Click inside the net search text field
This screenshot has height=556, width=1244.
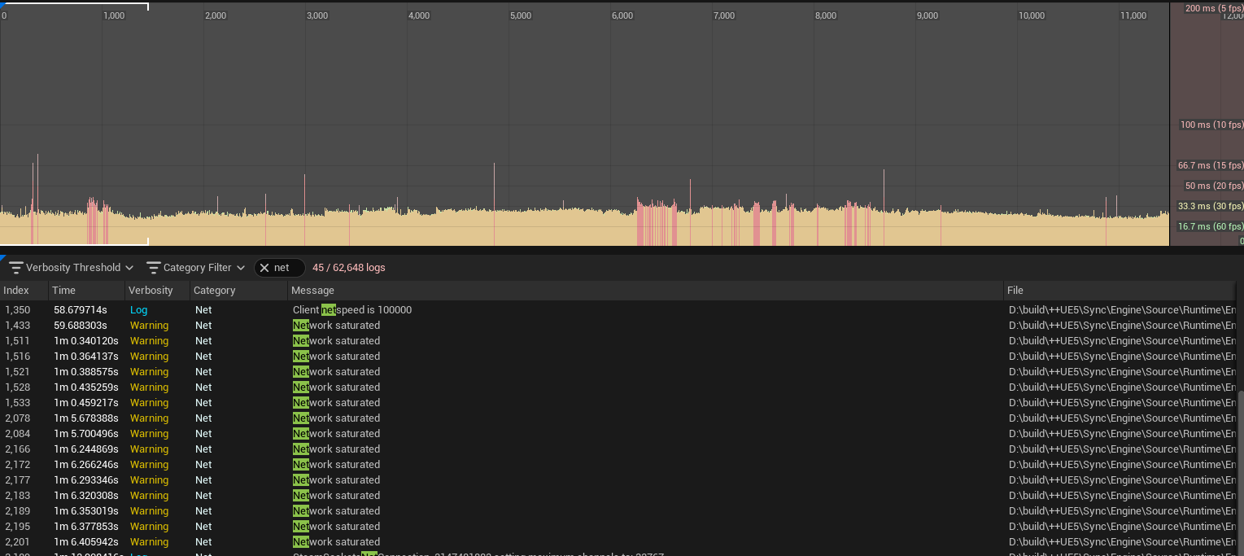(x=286, y=268)
